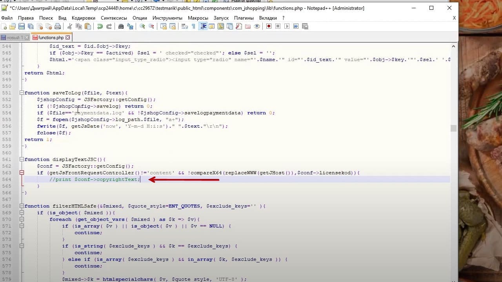
Task: Open Find with the binoculars icon
Action: [x=121, y=26]
